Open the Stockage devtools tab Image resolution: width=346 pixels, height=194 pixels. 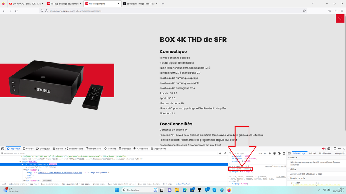(125, 149)
